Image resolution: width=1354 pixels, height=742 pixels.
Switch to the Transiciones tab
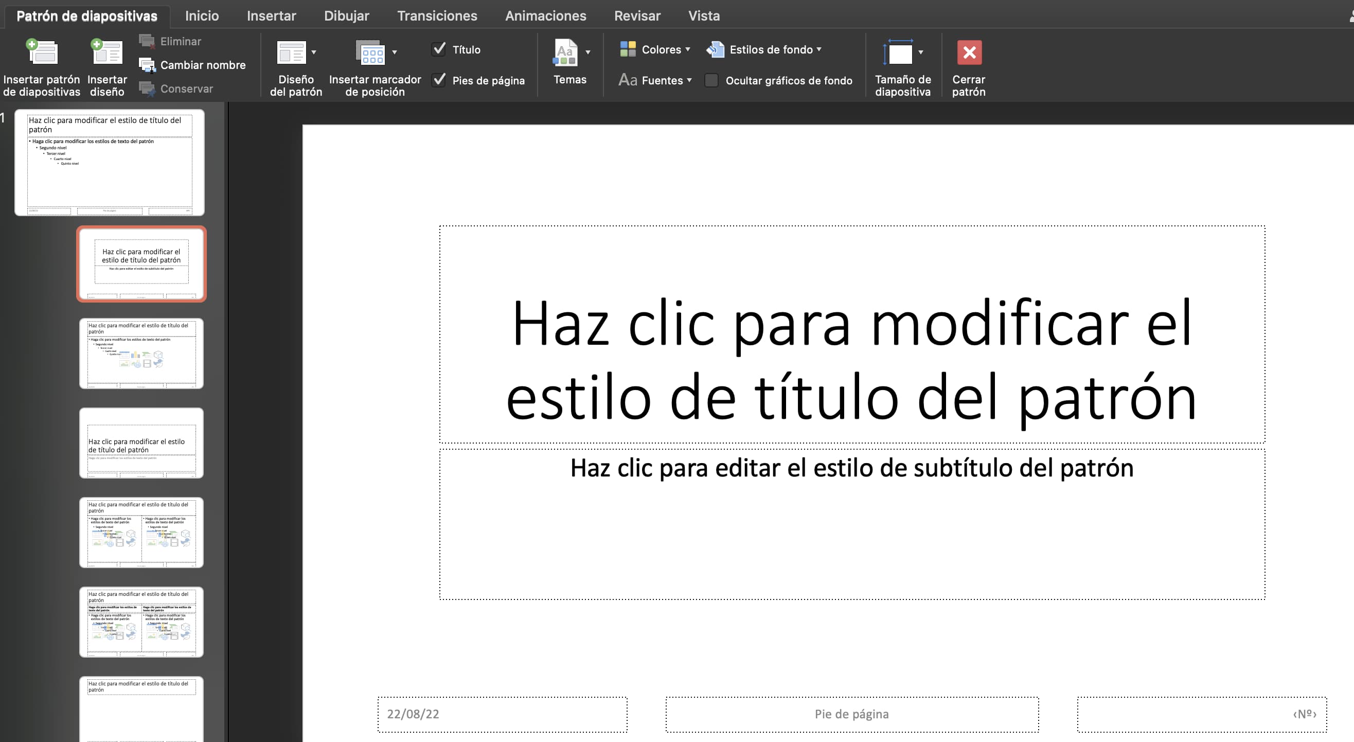tap(437, 15)
